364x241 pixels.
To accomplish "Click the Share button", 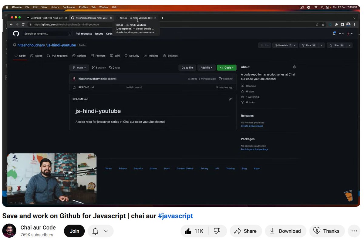I will pos(245,231).
